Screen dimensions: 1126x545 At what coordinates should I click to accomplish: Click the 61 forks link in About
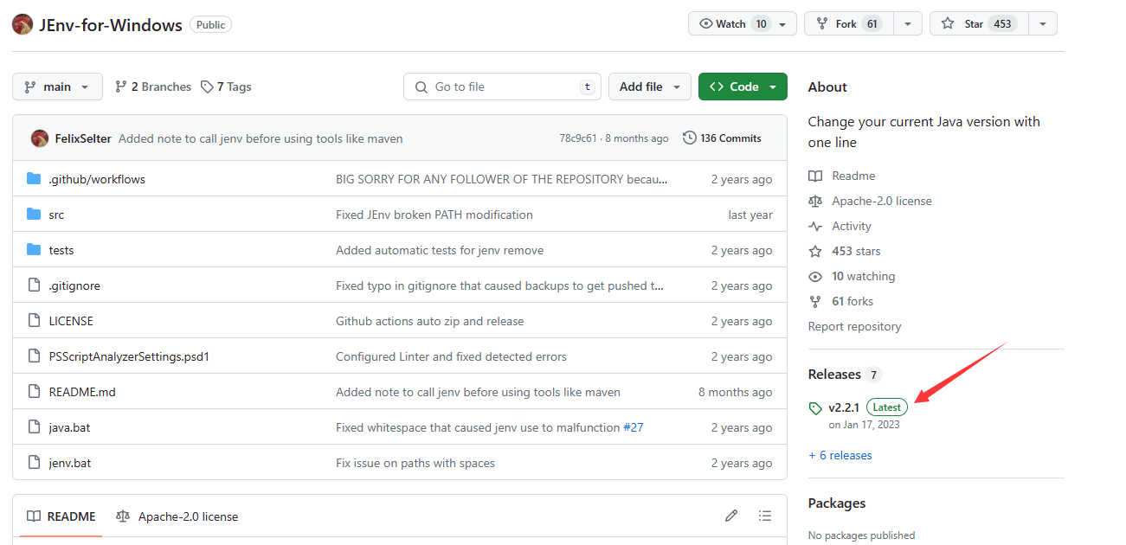(x=853, y=301)
